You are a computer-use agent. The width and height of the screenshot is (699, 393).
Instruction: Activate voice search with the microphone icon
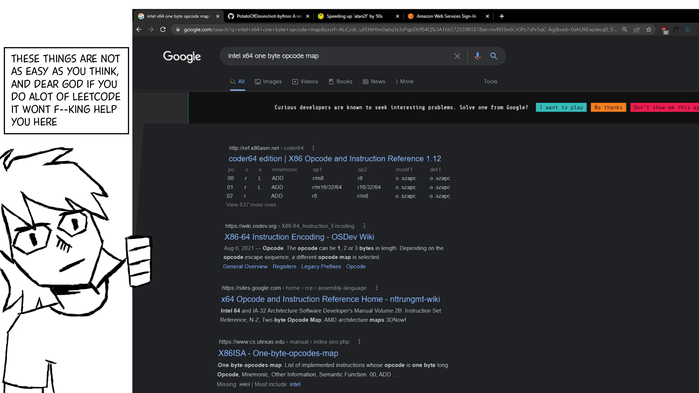click(477, 56)
